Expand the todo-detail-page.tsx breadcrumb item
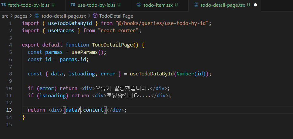Viewport: 293px width, 139px height. pyautogui.click(x=64, y=16)
